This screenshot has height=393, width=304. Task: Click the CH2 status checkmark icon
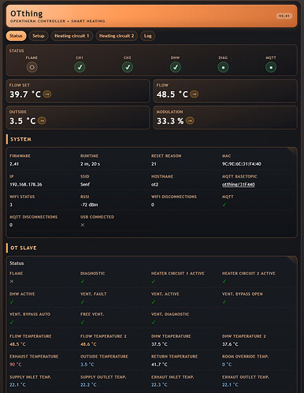click(128, 68)
